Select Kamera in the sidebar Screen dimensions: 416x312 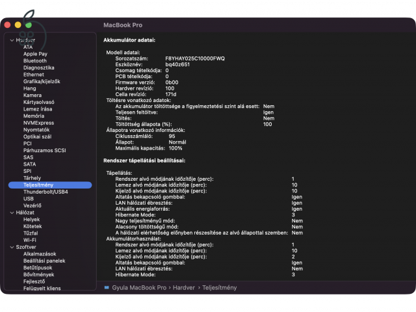pyautogui.click(x=32, y=96)
